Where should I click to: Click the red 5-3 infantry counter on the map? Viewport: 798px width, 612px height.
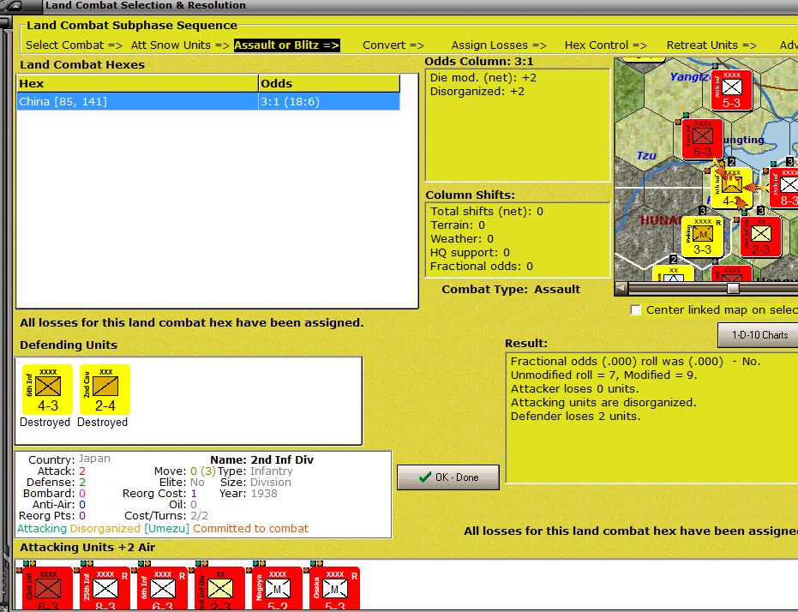(731, 90)
